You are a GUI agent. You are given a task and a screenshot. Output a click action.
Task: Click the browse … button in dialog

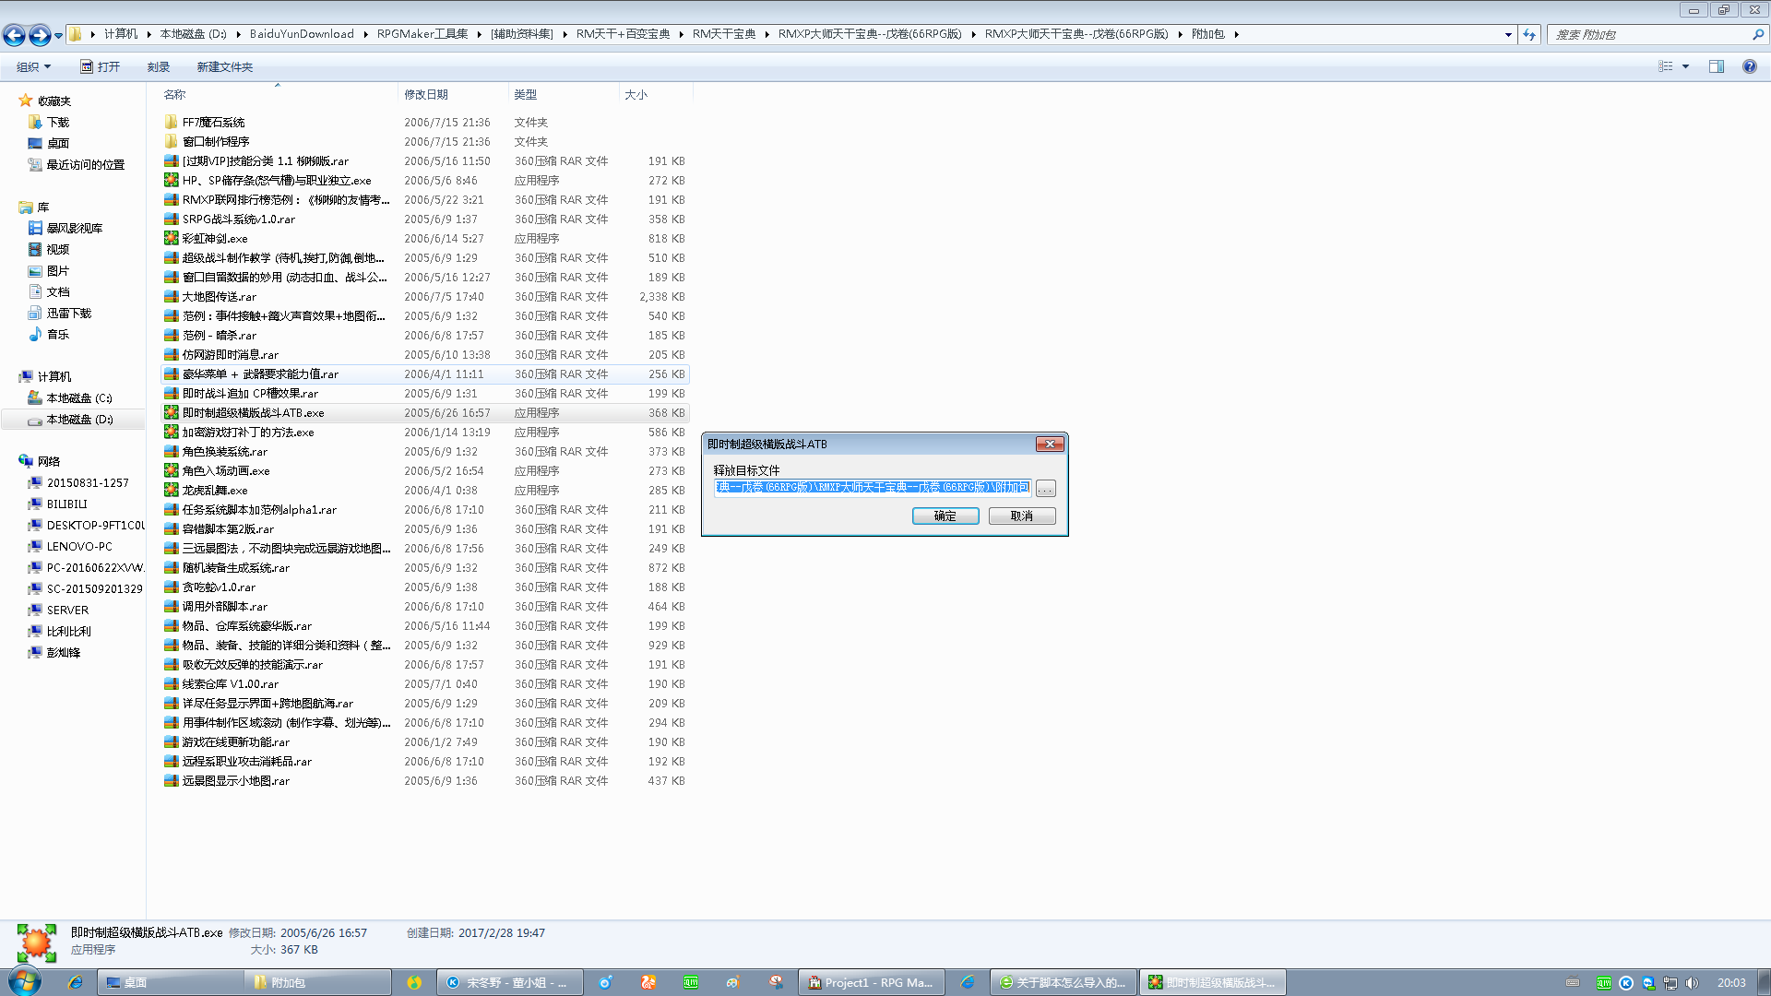(x=1045, y=488)
